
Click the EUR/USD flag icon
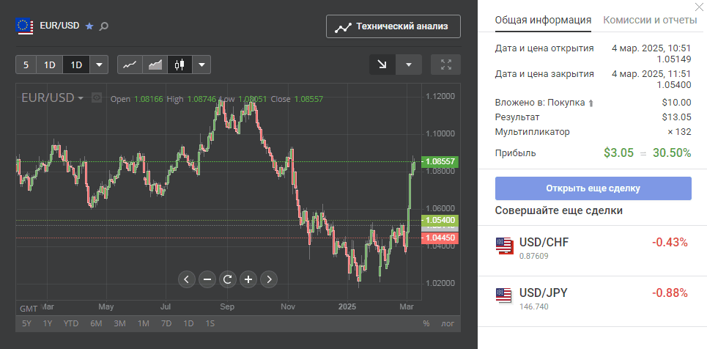click(24, 26)
